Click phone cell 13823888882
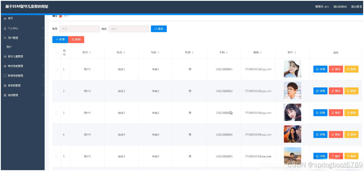 tap(224, 91)
